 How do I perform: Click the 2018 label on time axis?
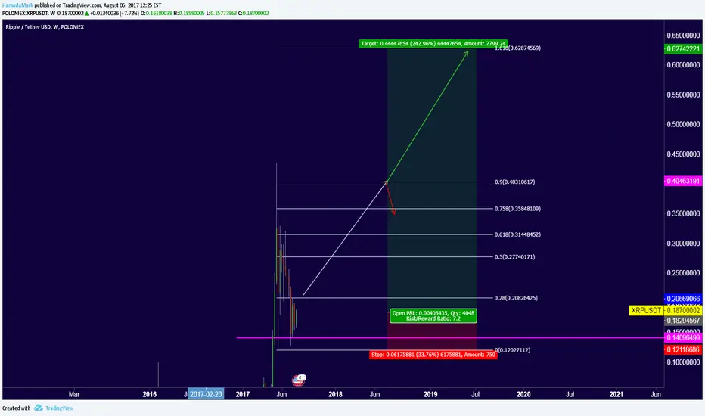pyautogui.click(x=335, y=394)
